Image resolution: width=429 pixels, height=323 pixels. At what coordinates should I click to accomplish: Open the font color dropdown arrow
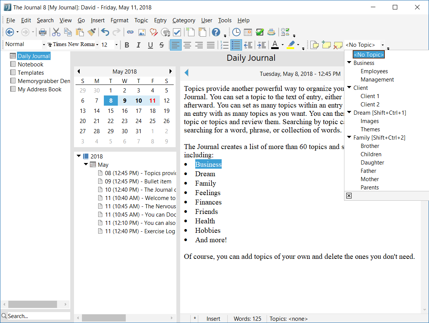pyautogui.click(x=282, y=45)
